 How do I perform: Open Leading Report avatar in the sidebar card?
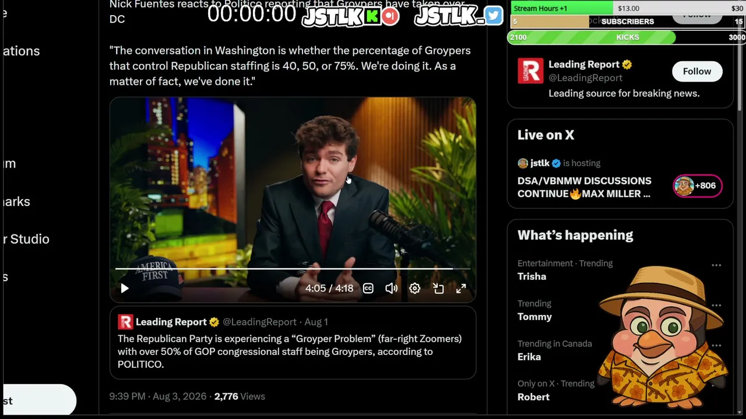pyautogui.click(x=530, y=70)
